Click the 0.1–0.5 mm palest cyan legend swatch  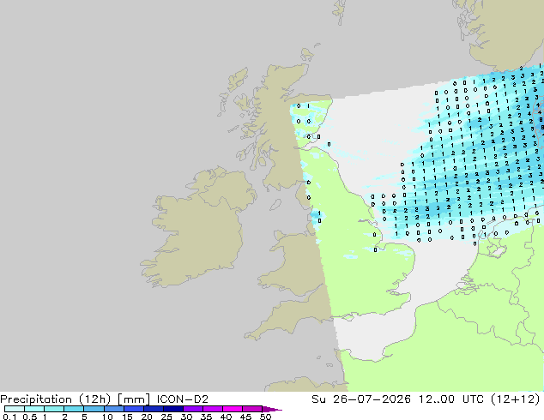tap(15, 409)
